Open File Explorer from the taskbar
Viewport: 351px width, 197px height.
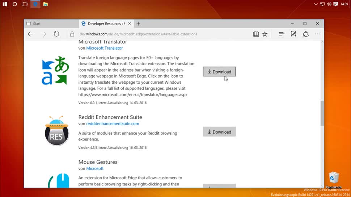(x=46, y=4)
